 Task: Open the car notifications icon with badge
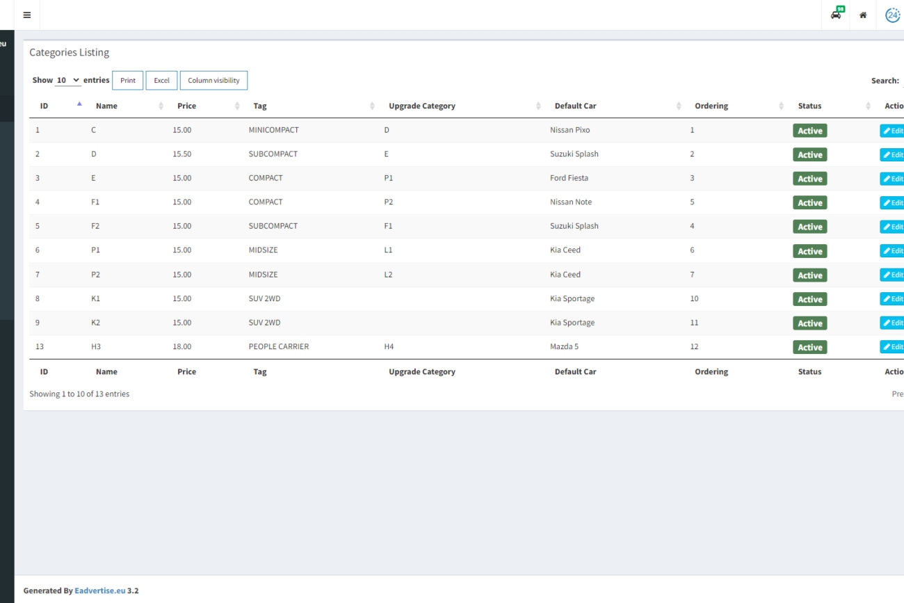coord(836,15)
